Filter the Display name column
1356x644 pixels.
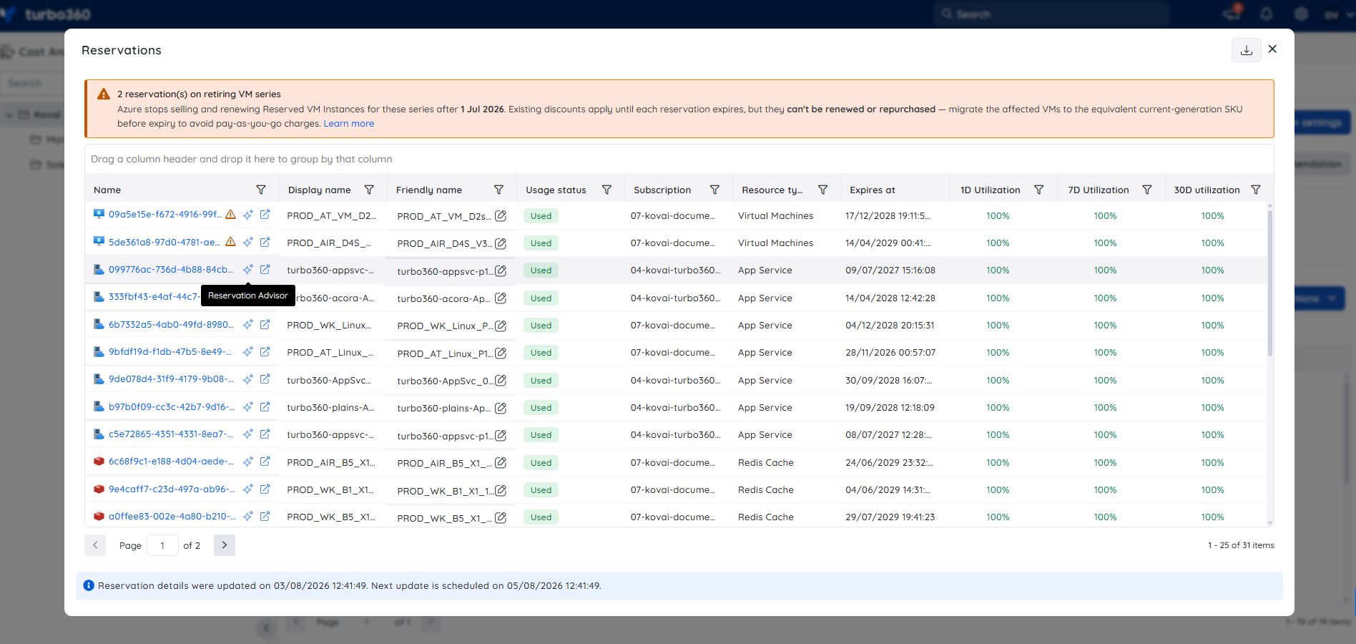coord(369,190)
